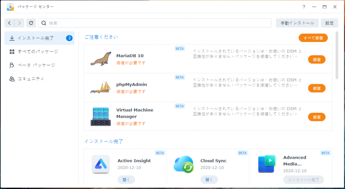Image resolution: width=345 pixels, height=189 pixels.
Task: Click the BETA tag on Active Insight
Action: point(160,153)
